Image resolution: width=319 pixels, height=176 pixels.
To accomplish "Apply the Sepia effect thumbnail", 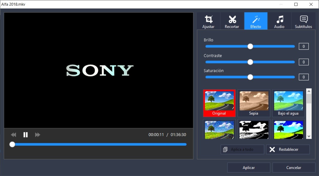I will point(254,103).
